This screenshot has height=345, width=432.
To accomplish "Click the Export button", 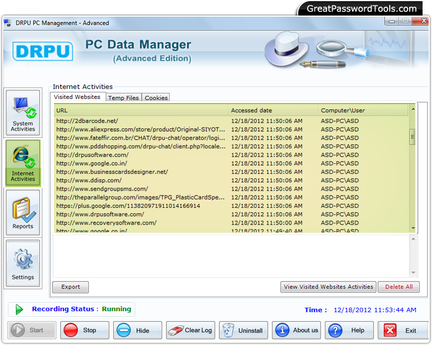I will pyautogui.click(x=71, y=287).
